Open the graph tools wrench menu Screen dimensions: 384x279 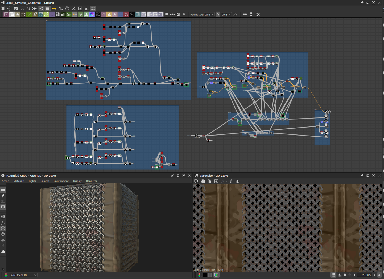click(74, 9)
